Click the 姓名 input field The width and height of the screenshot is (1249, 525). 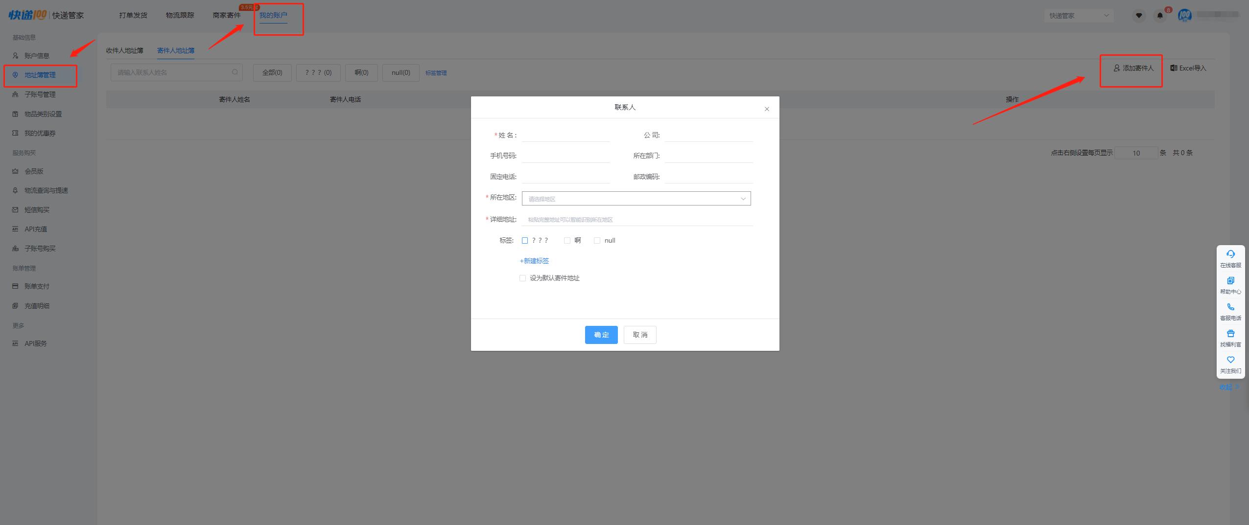tap(566, 135)
